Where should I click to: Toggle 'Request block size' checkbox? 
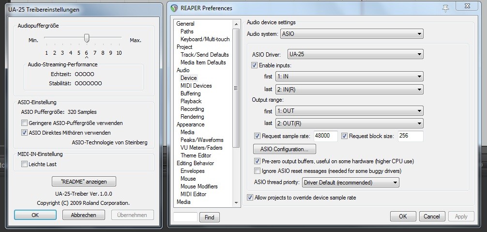tap(344, 136)
